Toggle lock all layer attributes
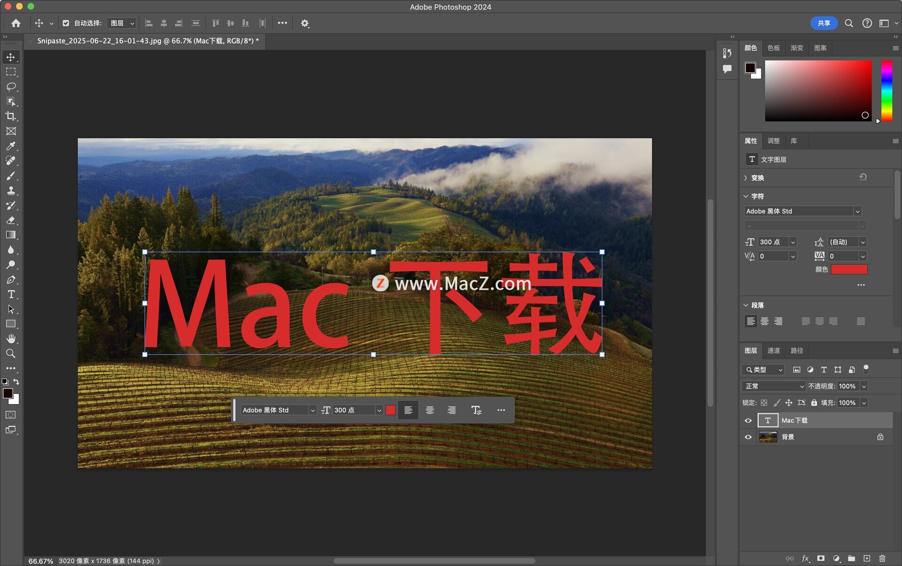 point(814,403)
